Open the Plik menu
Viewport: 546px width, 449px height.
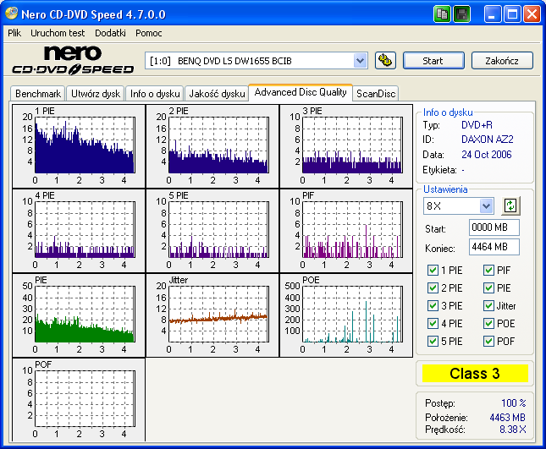click(14, 33)
